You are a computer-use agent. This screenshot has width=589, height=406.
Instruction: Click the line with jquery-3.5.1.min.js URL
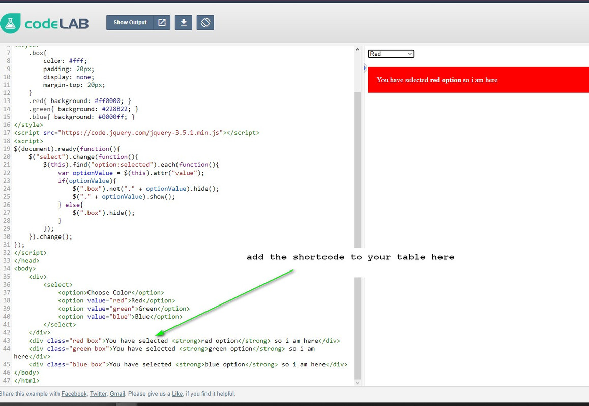137,132
